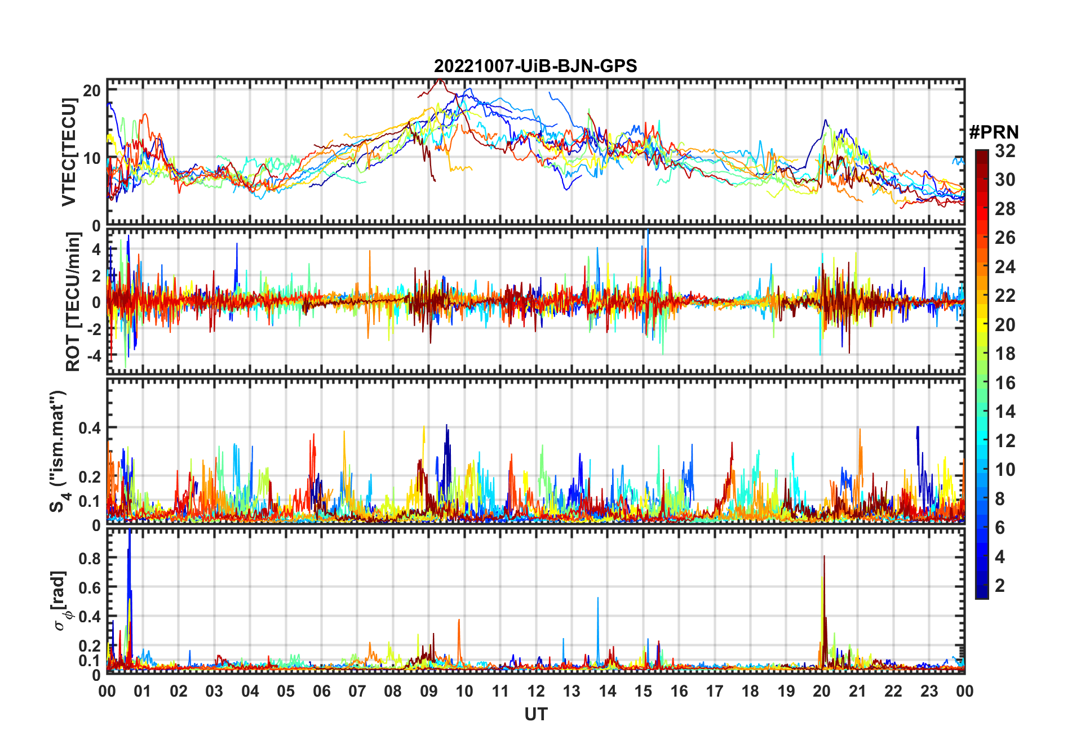The height and width of the screenshot is (749, 1072).
Task: Click x-axis hour tick 19
Action: pyautogui.click(x=786, y=691)
